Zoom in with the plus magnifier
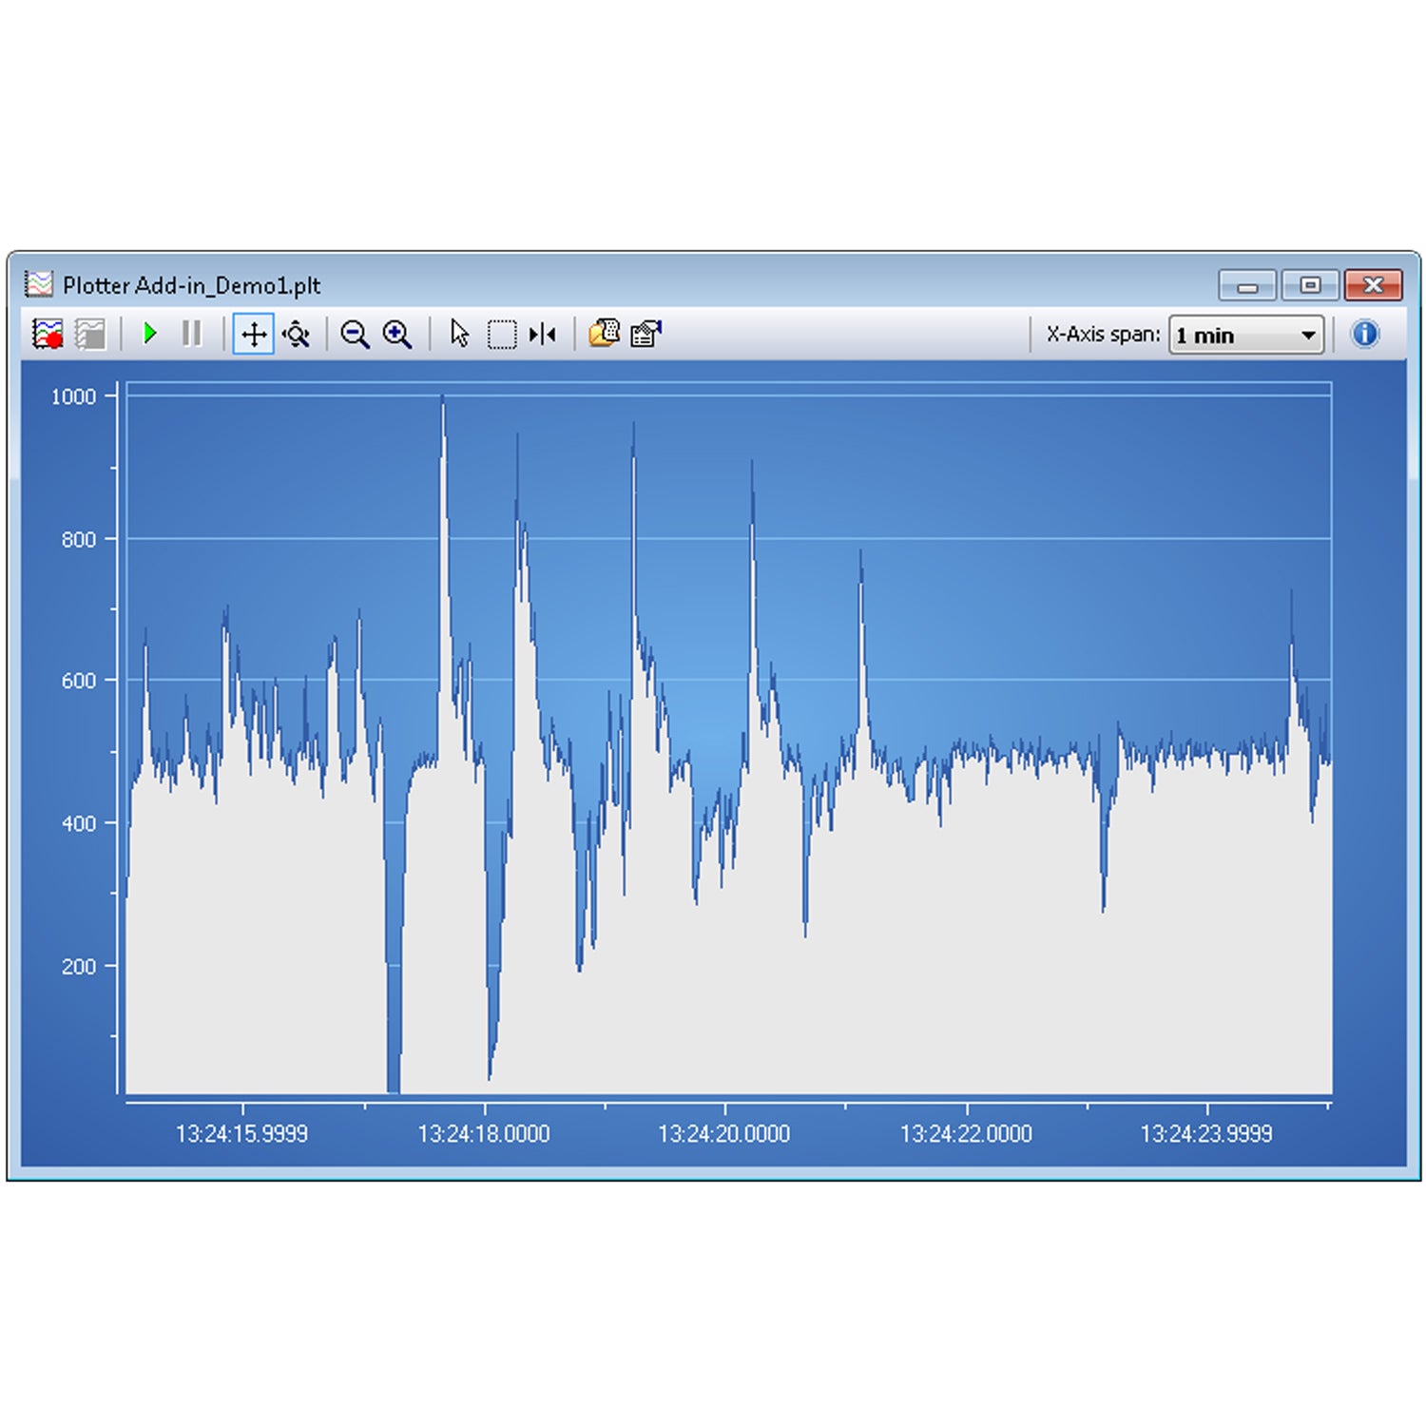This screenshot has width=1426, height=1426. click(x=396, y=335)
